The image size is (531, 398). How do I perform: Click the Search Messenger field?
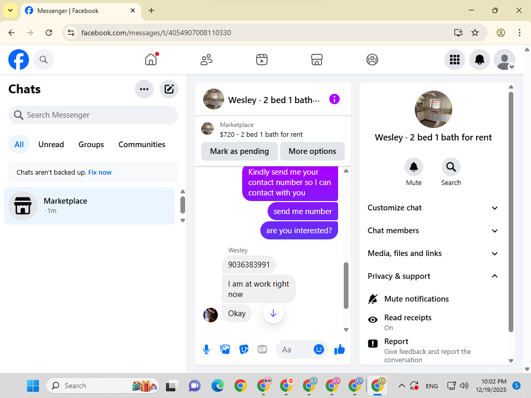[93, 115]
